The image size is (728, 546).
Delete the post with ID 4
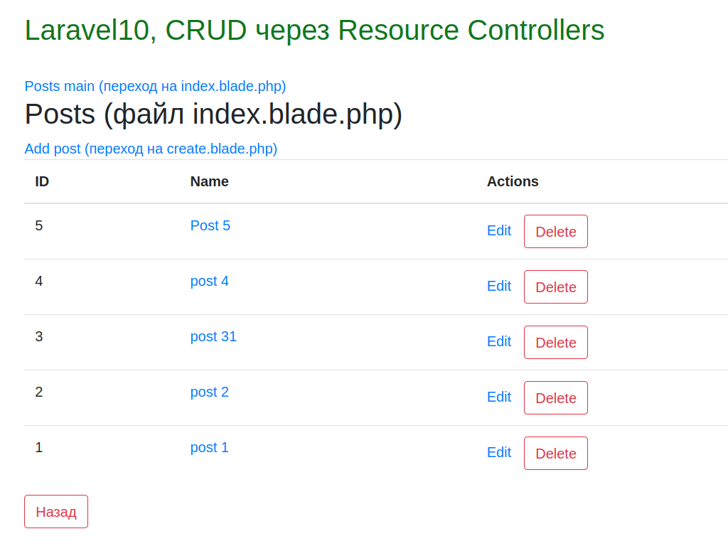pos(555,287)
